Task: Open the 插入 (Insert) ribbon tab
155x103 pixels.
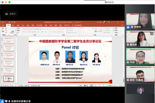Action: [13, 25]
